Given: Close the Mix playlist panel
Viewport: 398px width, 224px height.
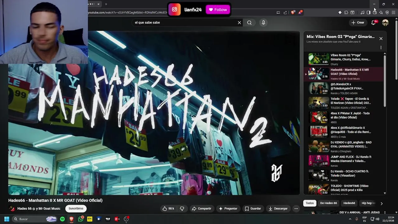Looking at the screenshot, I should [381, 39].
